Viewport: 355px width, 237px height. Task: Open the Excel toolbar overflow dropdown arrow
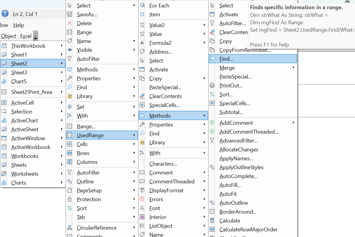click(35, 36)
